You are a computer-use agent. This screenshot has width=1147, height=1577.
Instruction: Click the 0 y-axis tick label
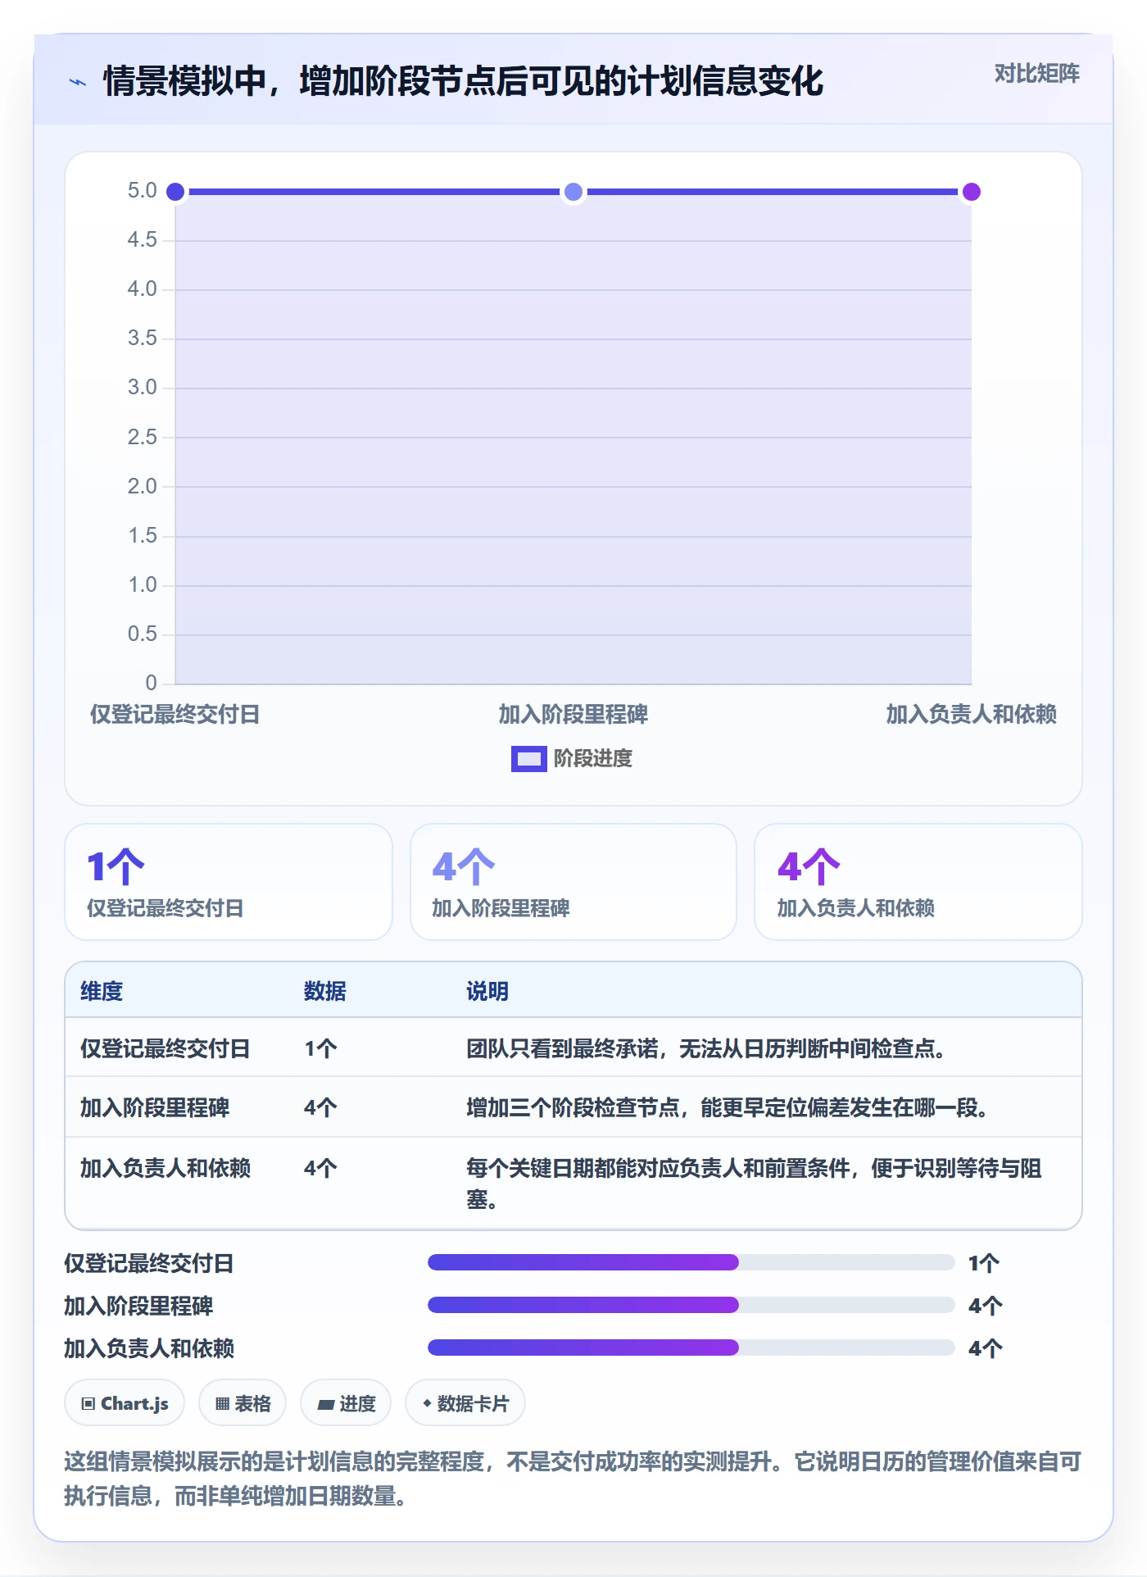[x=151, y=683]
